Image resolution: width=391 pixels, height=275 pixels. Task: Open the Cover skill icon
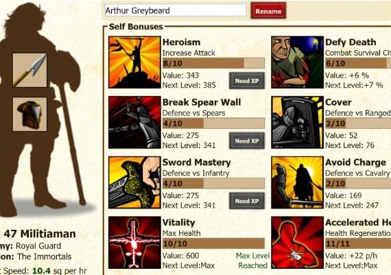coord(297,123)
